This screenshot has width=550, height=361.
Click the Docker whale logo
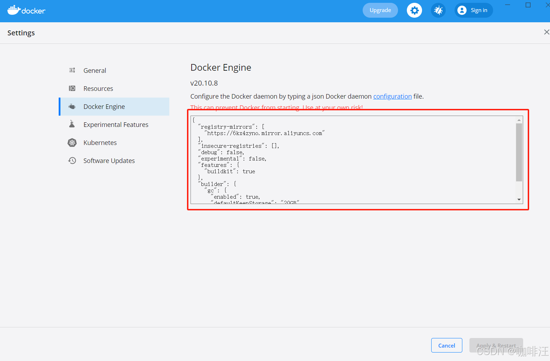[27, 10]
